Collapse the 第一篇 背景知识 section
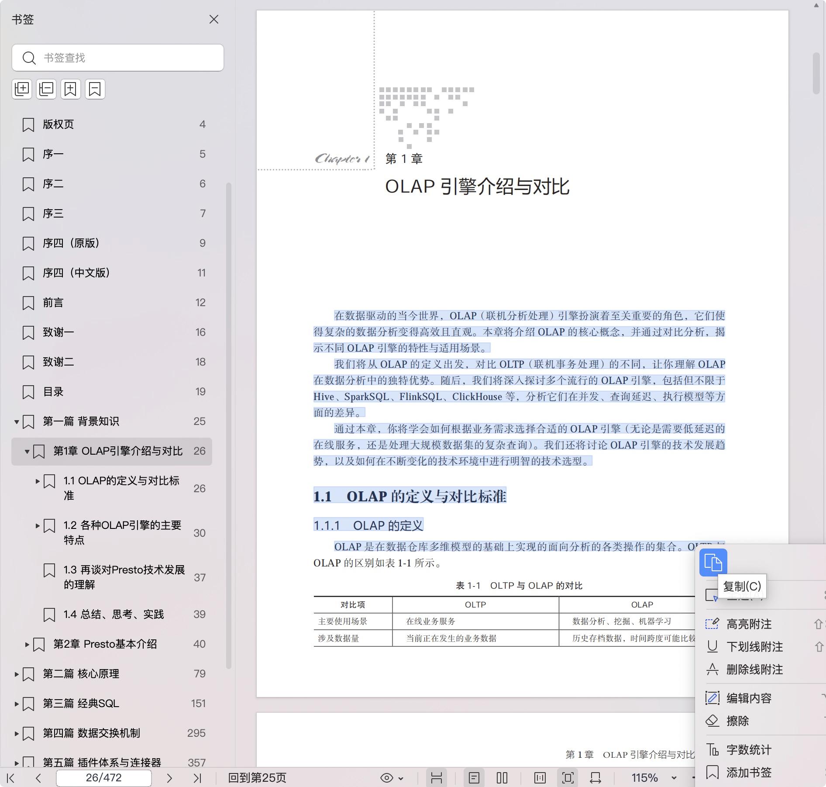This screenshot has height=787, width=826. (x=17, y=421)
